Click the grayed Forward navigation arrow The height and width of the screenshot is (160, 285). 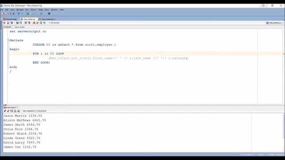22,13
